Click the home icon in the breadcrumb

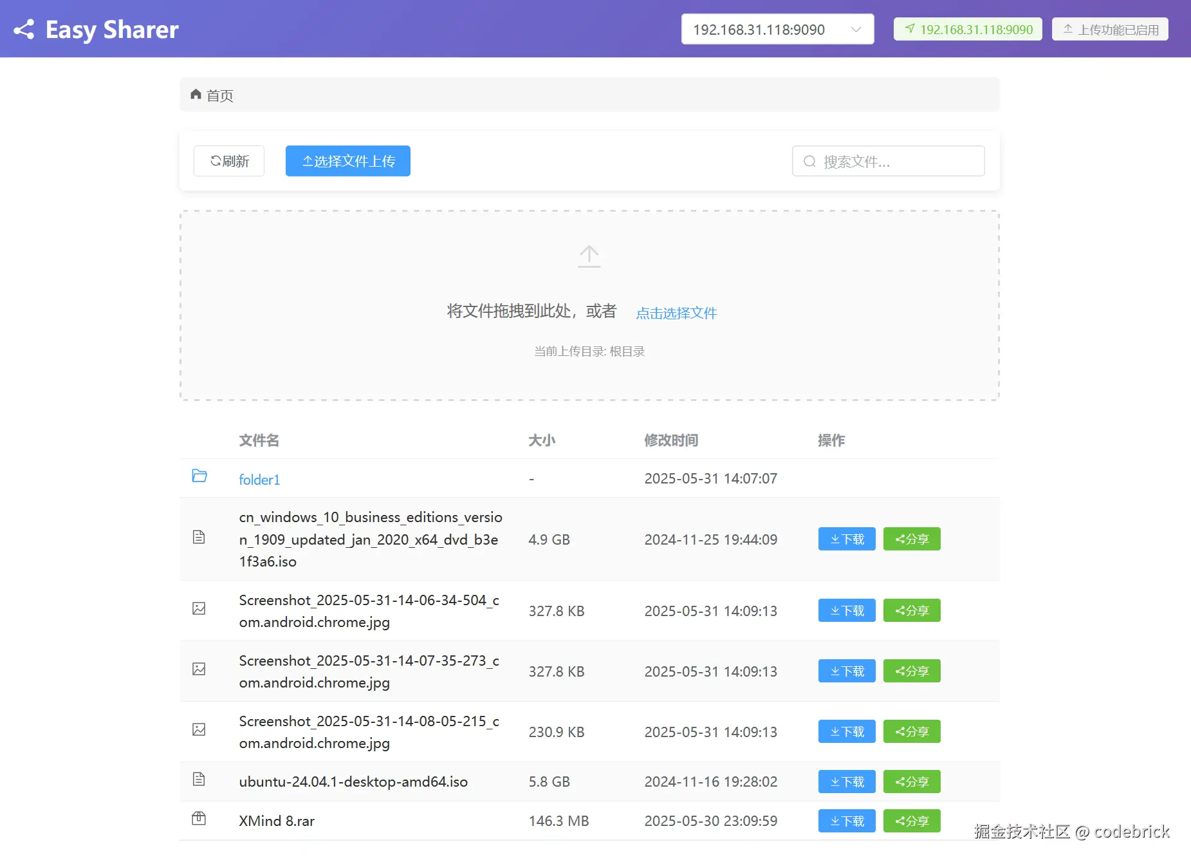click(196, 95)
